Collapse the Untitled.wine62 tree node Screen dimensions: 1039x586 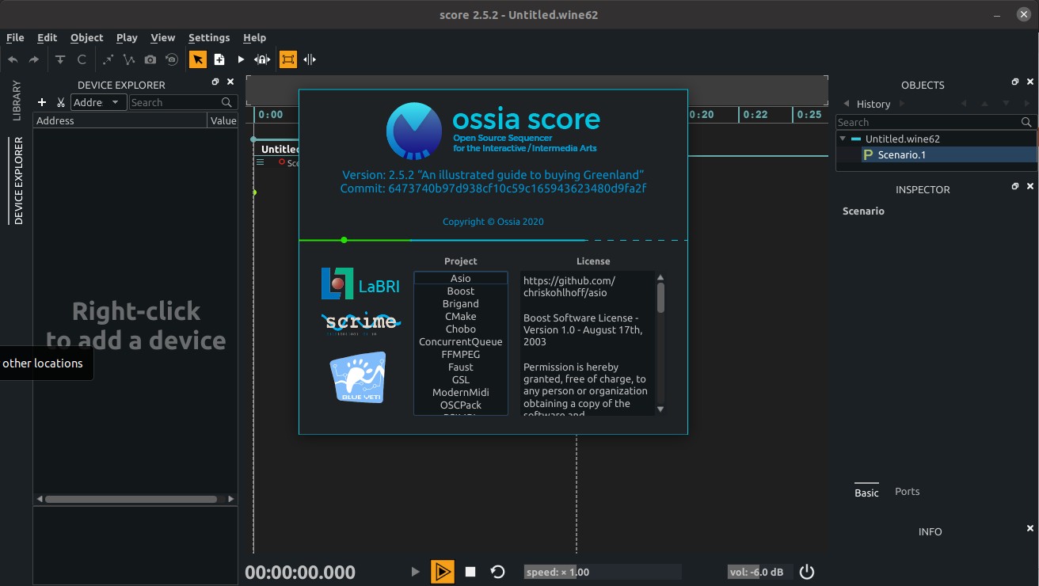843,139
